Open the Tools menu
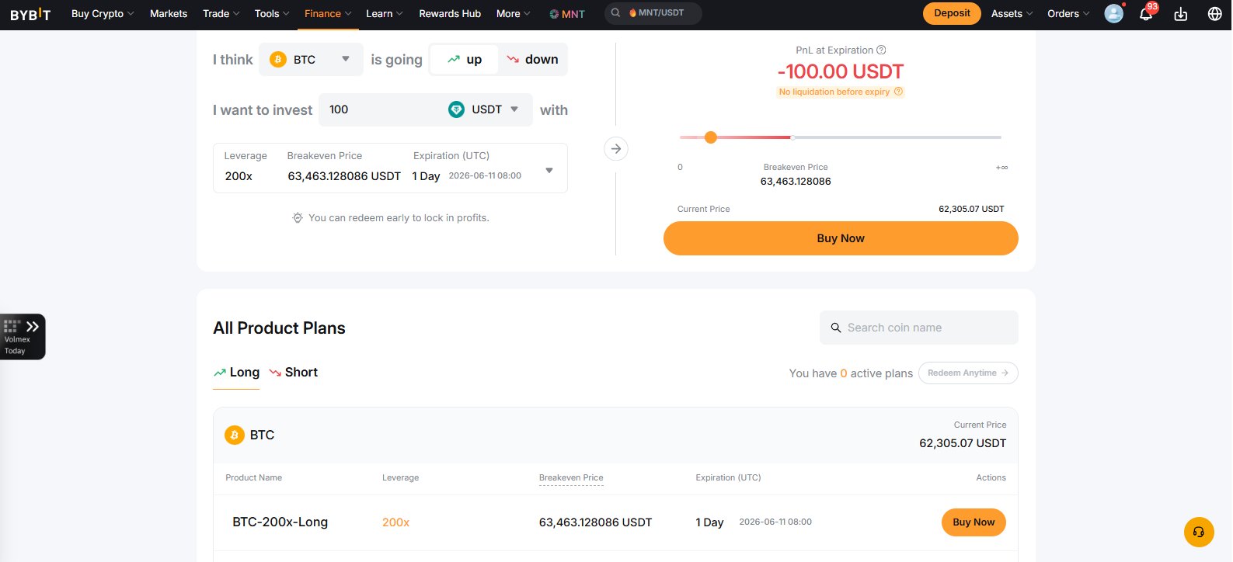Viewport: 1233px width, 562px height. coord(272,14)
